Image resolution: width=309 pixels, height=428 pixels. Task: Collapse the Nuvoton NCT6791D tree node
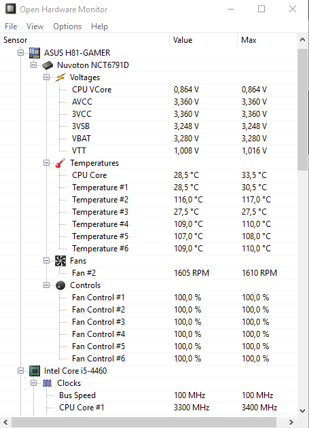pos(33,65)
